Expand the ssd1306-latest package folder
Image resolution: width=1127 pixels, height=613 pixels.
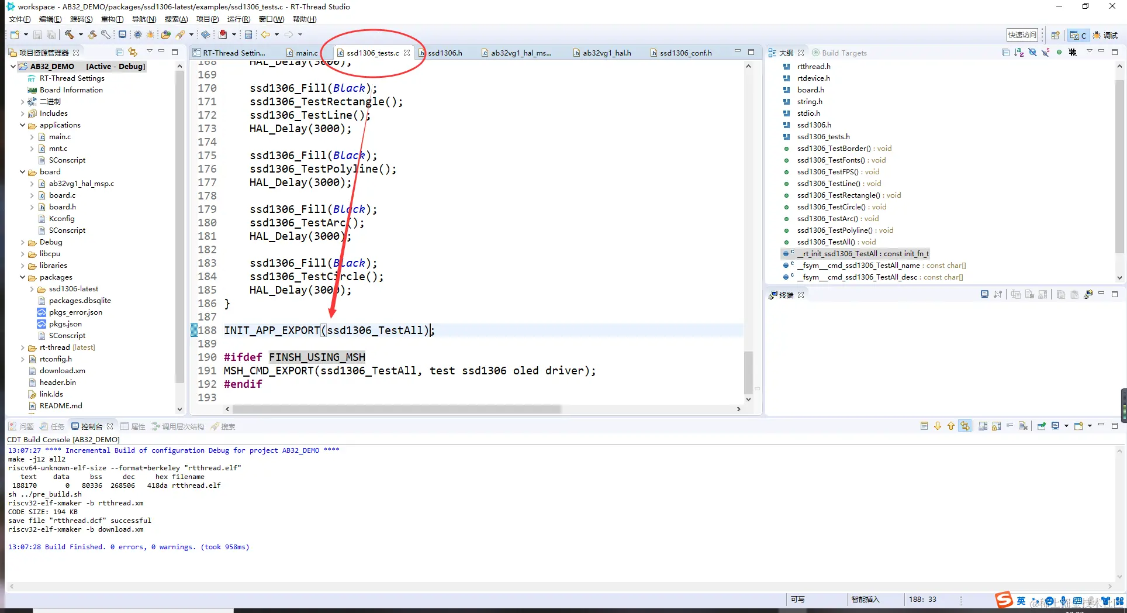click(x=32, y=289)
